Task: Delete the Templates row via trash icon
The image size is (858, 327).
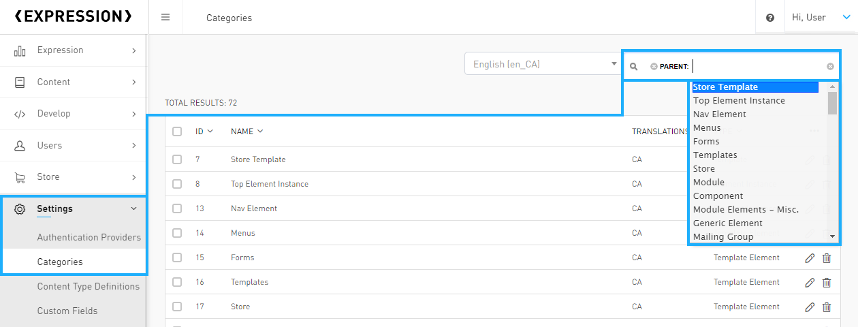Action: pos(827,282)
